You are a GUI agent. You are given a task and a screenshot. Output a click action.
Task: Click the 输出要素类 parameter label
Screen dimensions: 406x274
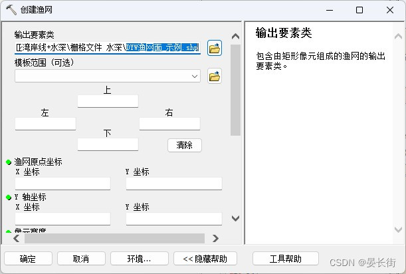34,35
